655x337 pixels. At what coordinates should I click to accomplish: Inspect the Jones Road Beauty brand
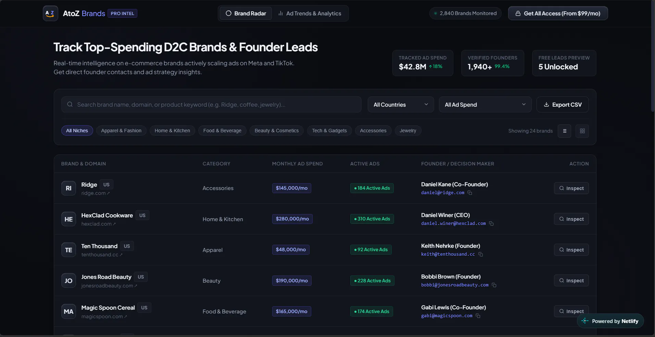[x=571, y=281]
